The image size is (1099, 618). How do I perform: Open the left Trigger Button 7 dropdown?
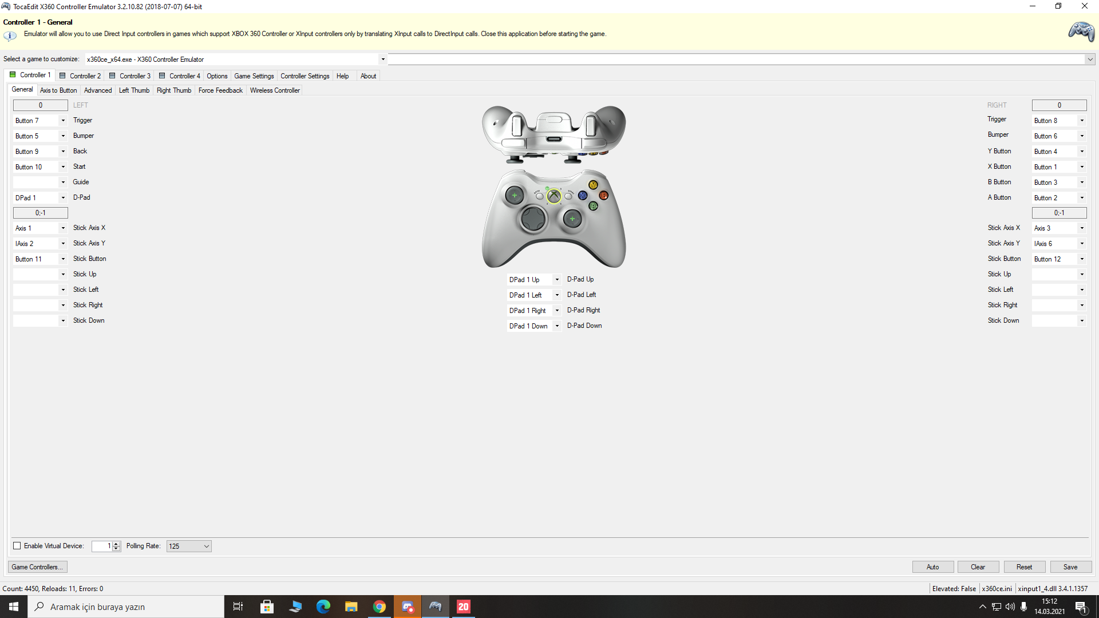63,121
